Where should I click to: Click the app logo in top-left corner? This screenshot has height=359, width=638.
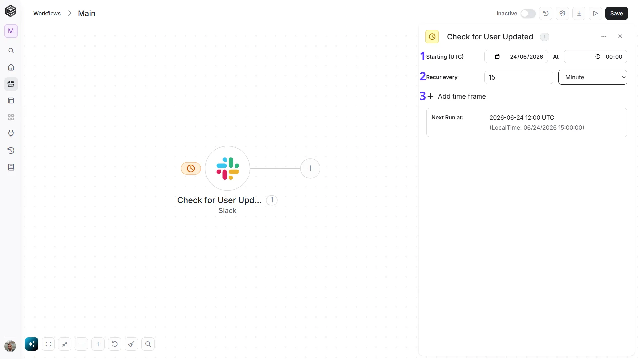(11, 11)
